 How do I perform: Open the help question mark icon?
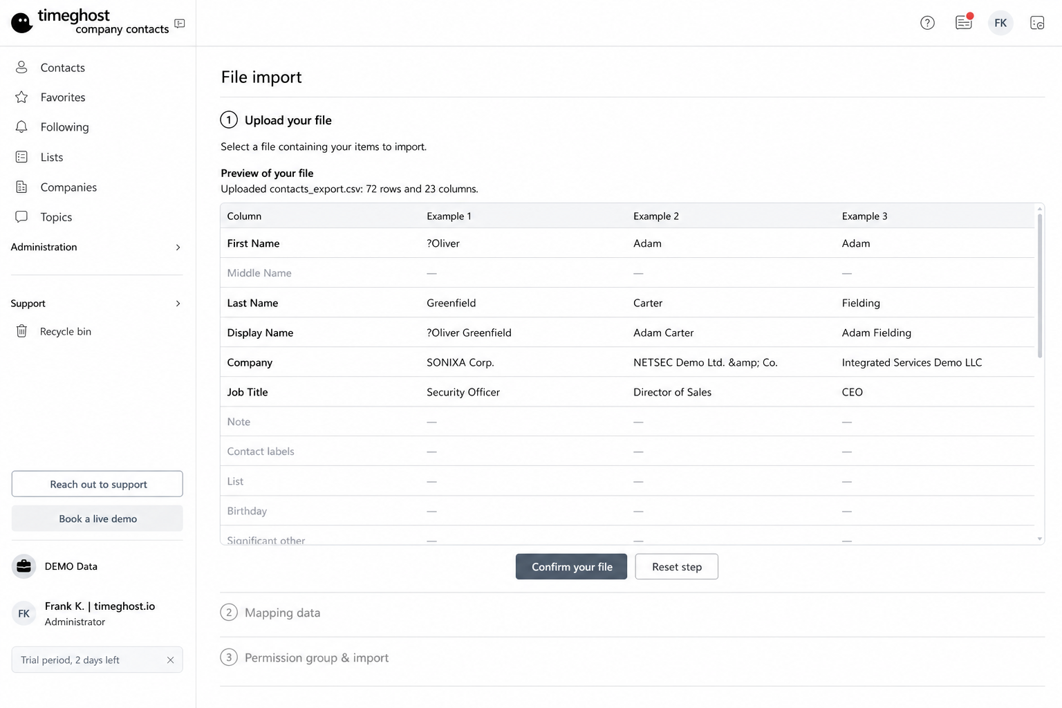927,23
